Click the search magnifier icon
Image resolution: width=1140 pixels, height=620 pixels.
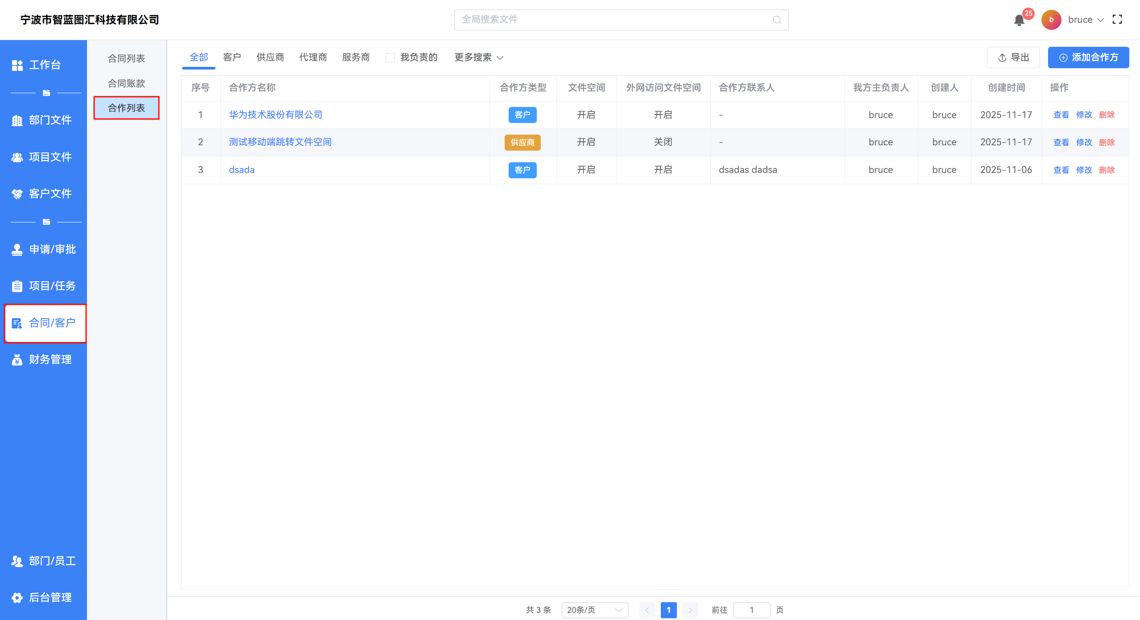coord(777,20)
